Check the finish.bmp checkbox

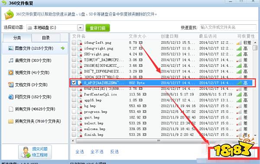click(x=74, y=134)
